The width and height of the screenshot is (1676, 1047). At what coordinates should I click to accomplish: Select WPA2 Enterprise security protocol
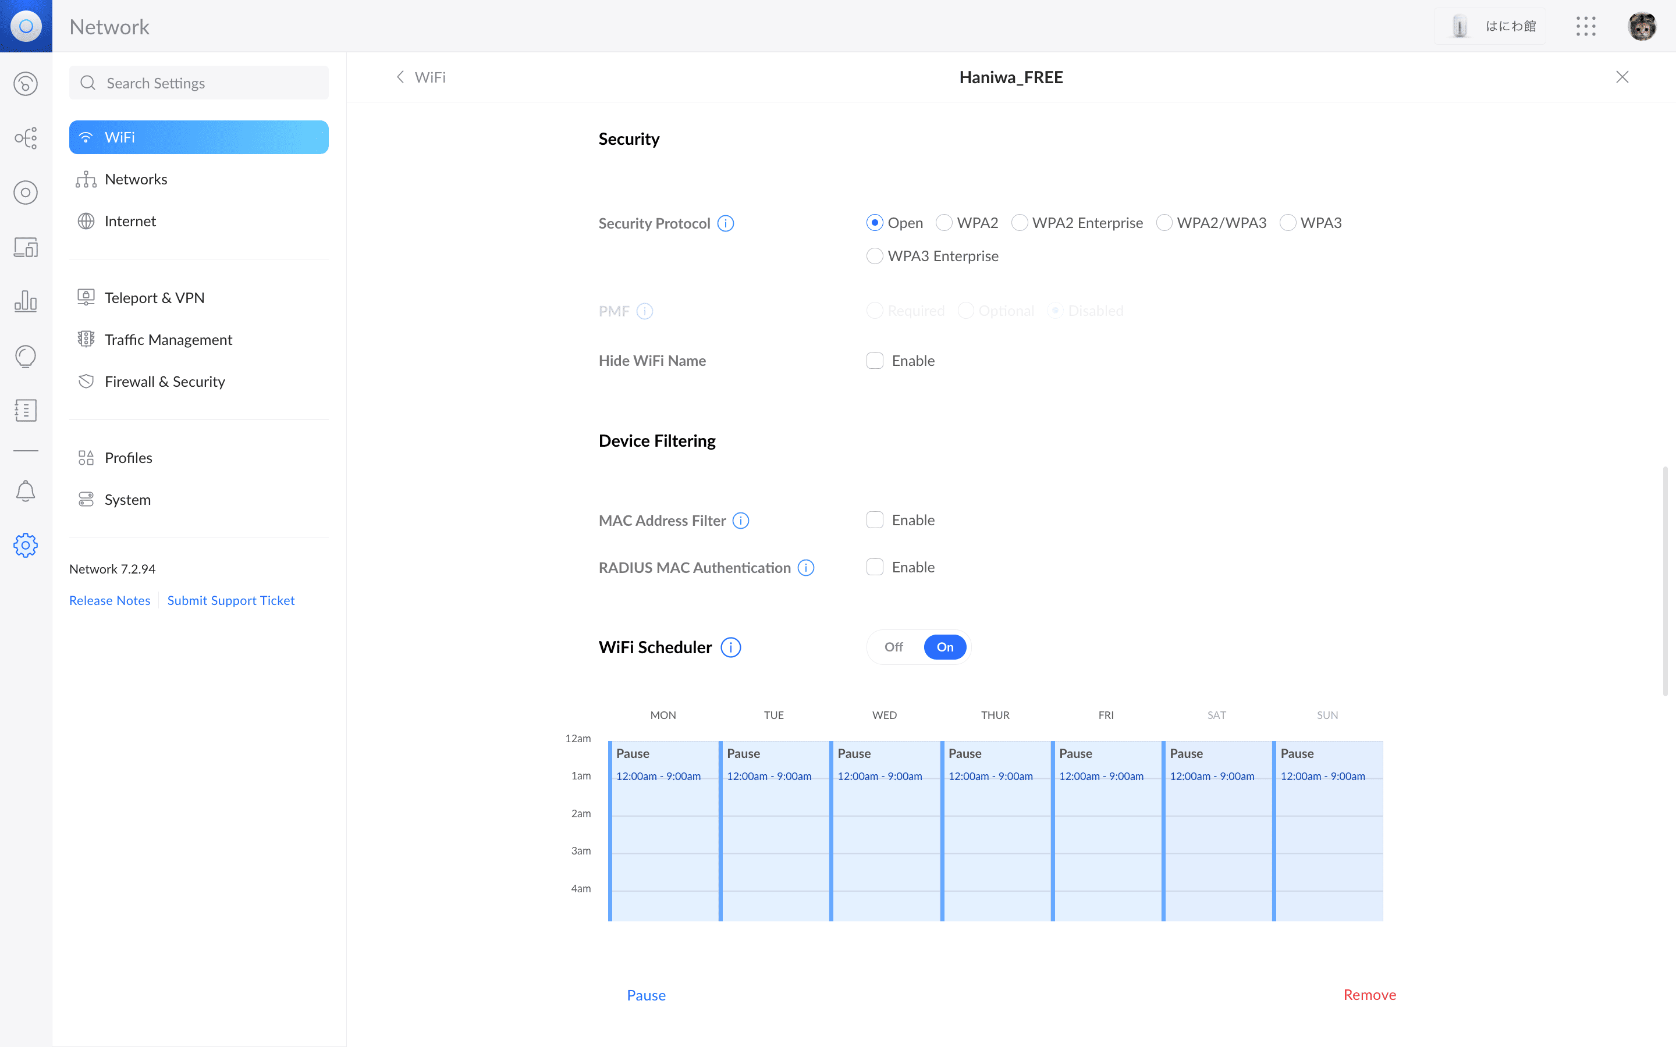pos(1020,222)
